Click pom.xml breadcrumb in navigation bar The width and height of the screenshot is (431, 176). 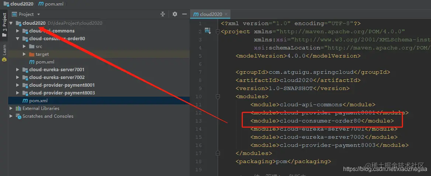(52, 4)
